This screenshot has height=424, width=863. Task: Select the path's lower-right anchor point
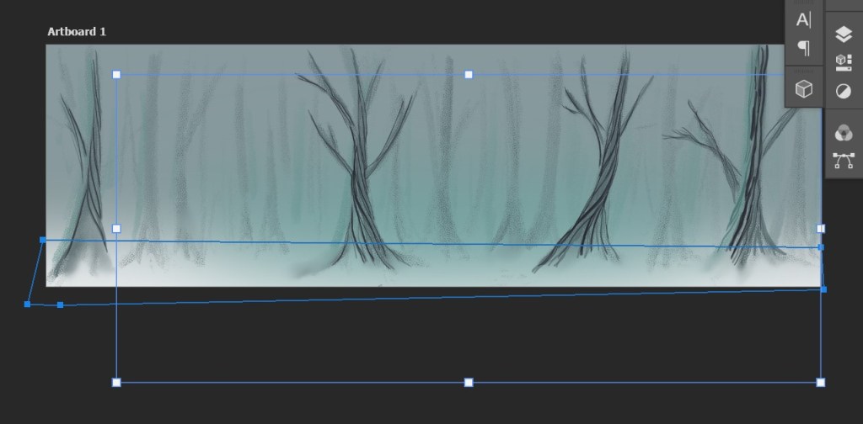(823, 289)
